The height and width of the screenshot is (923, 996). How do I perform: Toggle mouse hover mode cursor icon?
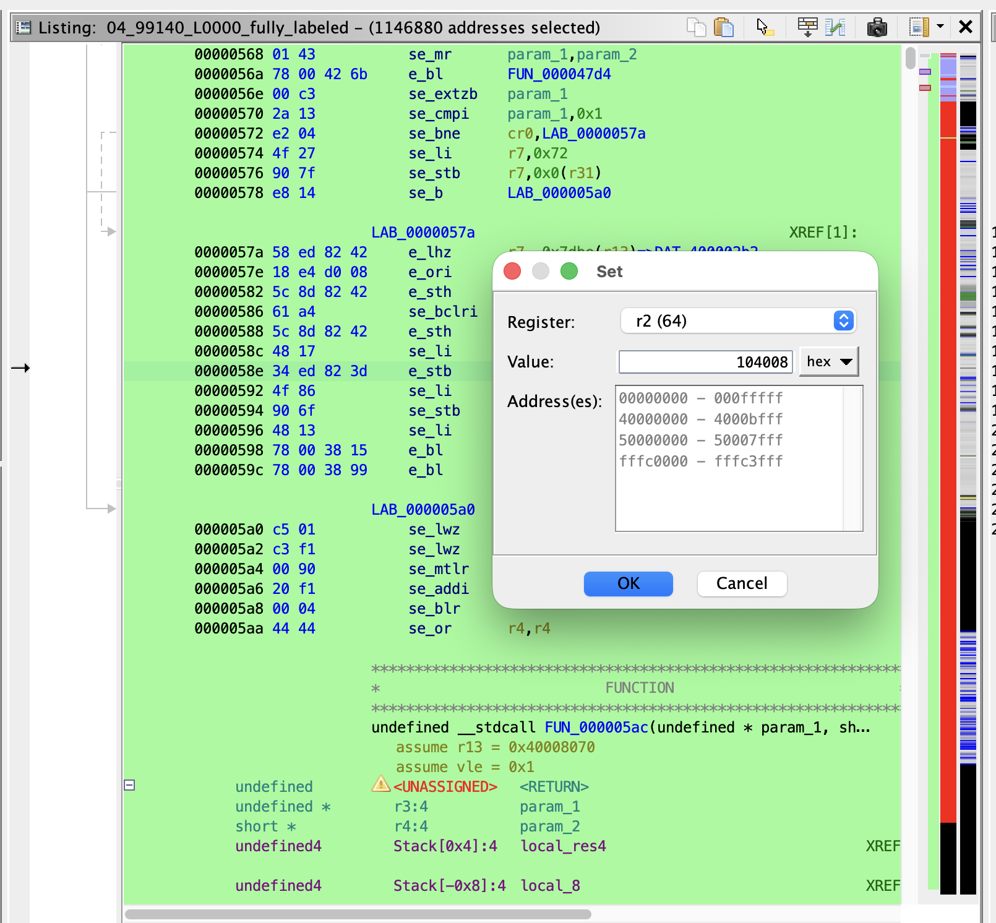click(x=765, y=27)
